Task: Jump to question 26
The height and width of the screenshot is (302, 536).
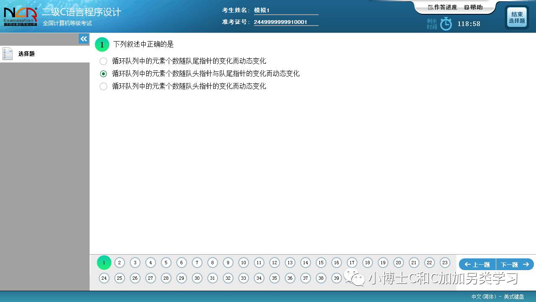Action: click(x=135, y=278)
